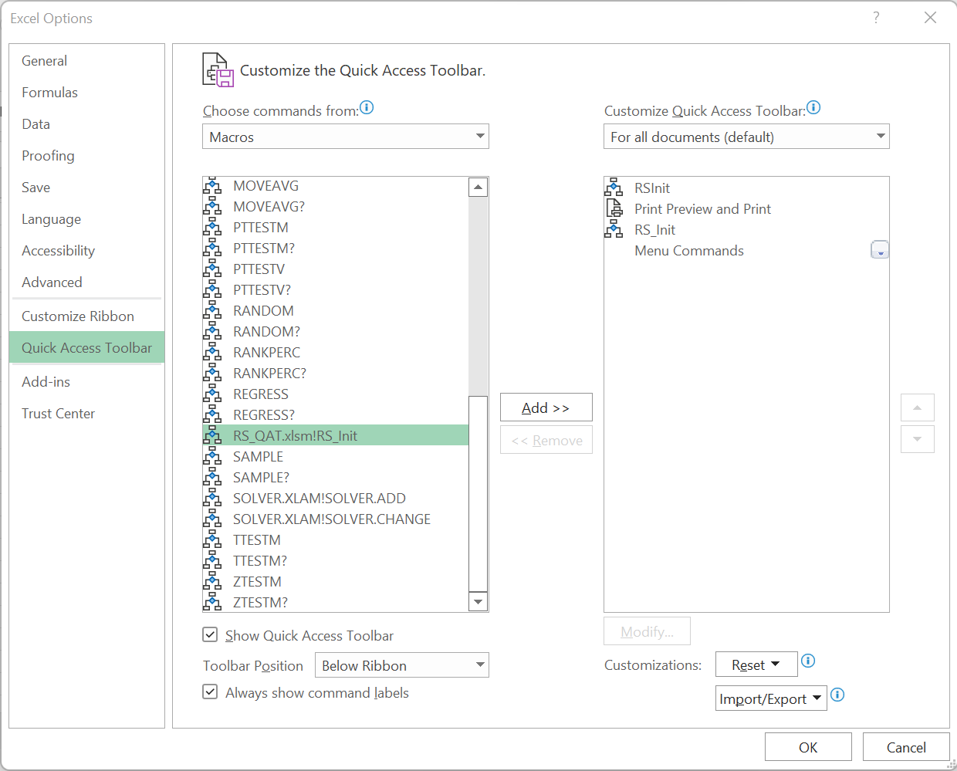Click the command list scroll up arrow
This screenshot has width=957, height=771.
coord(478,187)
